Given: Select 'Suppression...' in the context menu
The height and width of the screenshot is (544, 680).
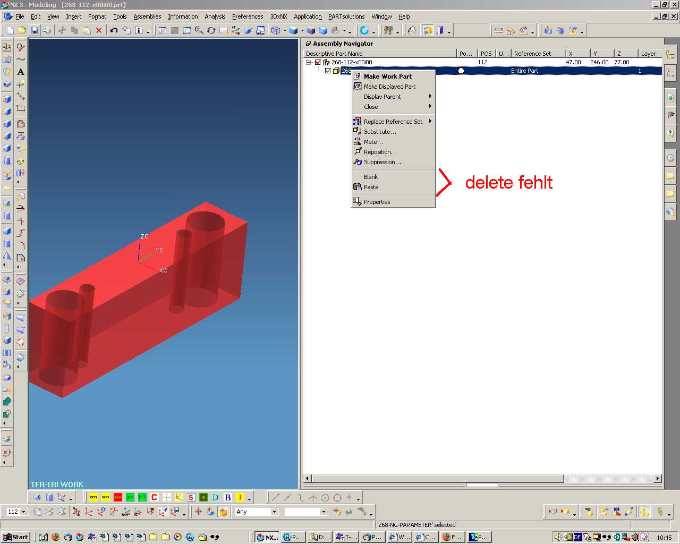Looking at the screenshot, I should pos(393,162).
